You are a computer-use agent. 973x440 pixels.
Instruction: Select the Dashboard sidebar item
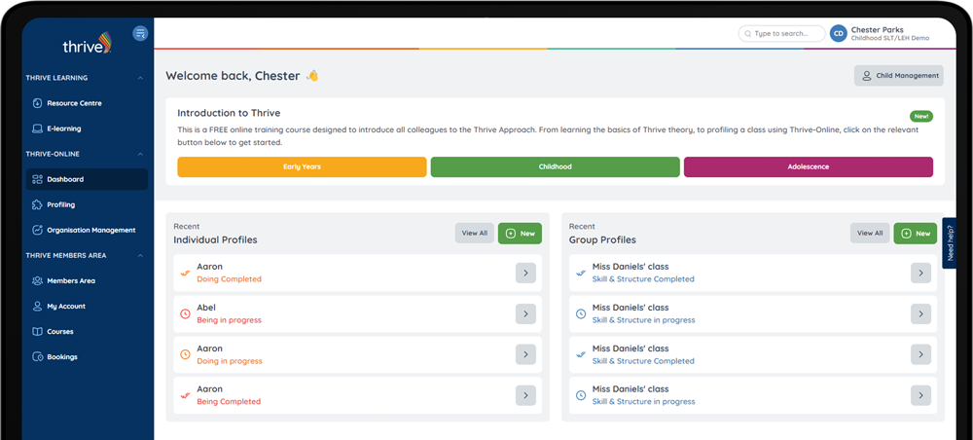click(87, 179)
